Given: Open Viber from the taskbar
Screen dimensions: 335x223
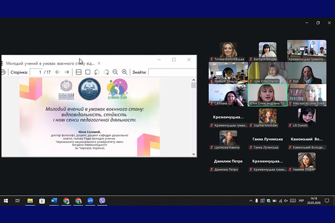Looking at the screenshot, I should pos(102,201).
